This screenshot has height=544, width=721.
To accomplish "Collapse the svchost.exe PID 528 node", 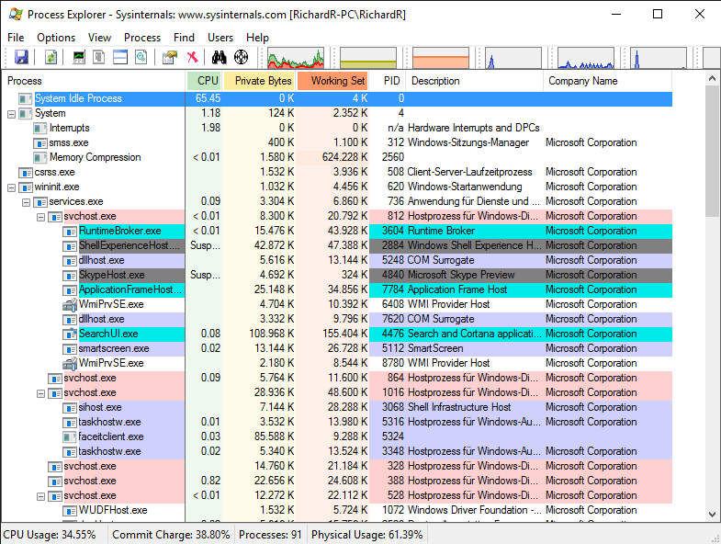I will tap(41, 496).
